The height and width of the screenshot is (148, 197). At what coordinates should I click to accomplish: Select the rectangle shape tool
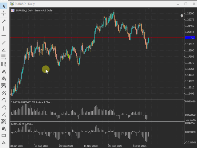click(x=4, y=135)
